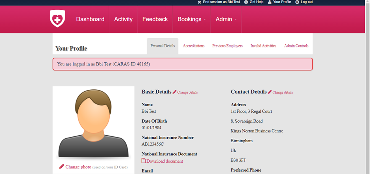Image resolution: width=370 pixels, height=174 pixels.
Task: Open the Get Help link
Action: tap(257, 2)
